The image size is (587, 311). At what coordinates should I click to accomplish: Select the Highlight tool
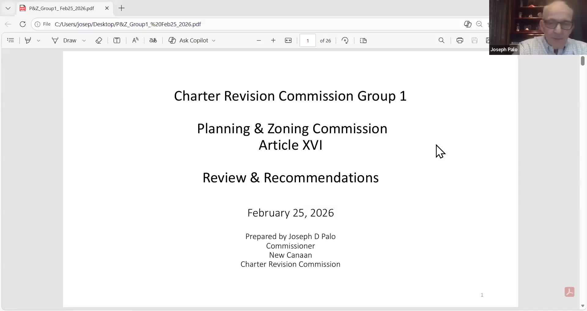click(28, 40)
